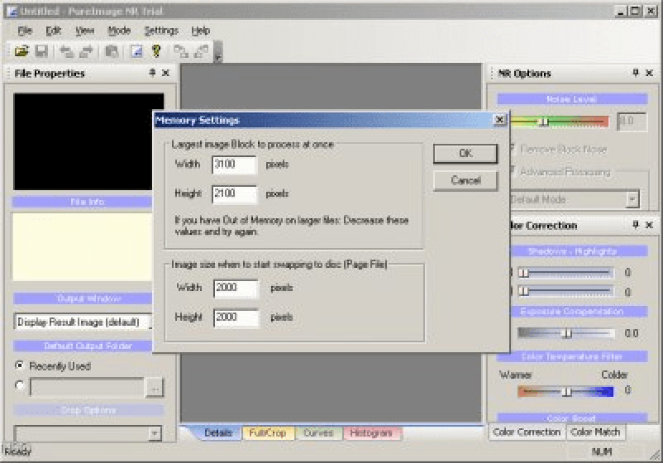The image size is (663, 463).
Task: Close the NR Options panel
Action: pyautogui.click(x=650, y=73)
